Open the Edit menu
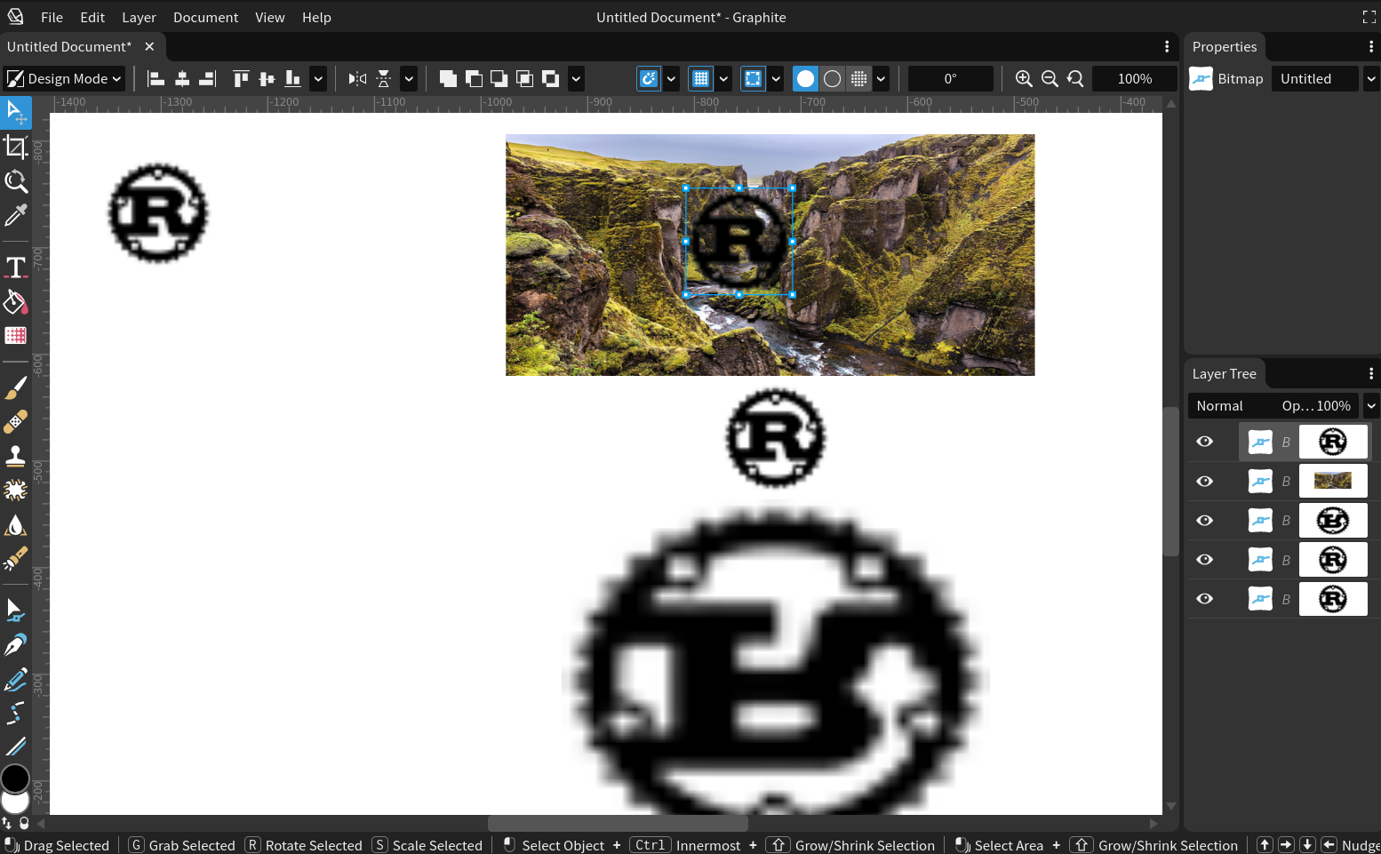The image size is (1381, 854). tap(92, 17)
